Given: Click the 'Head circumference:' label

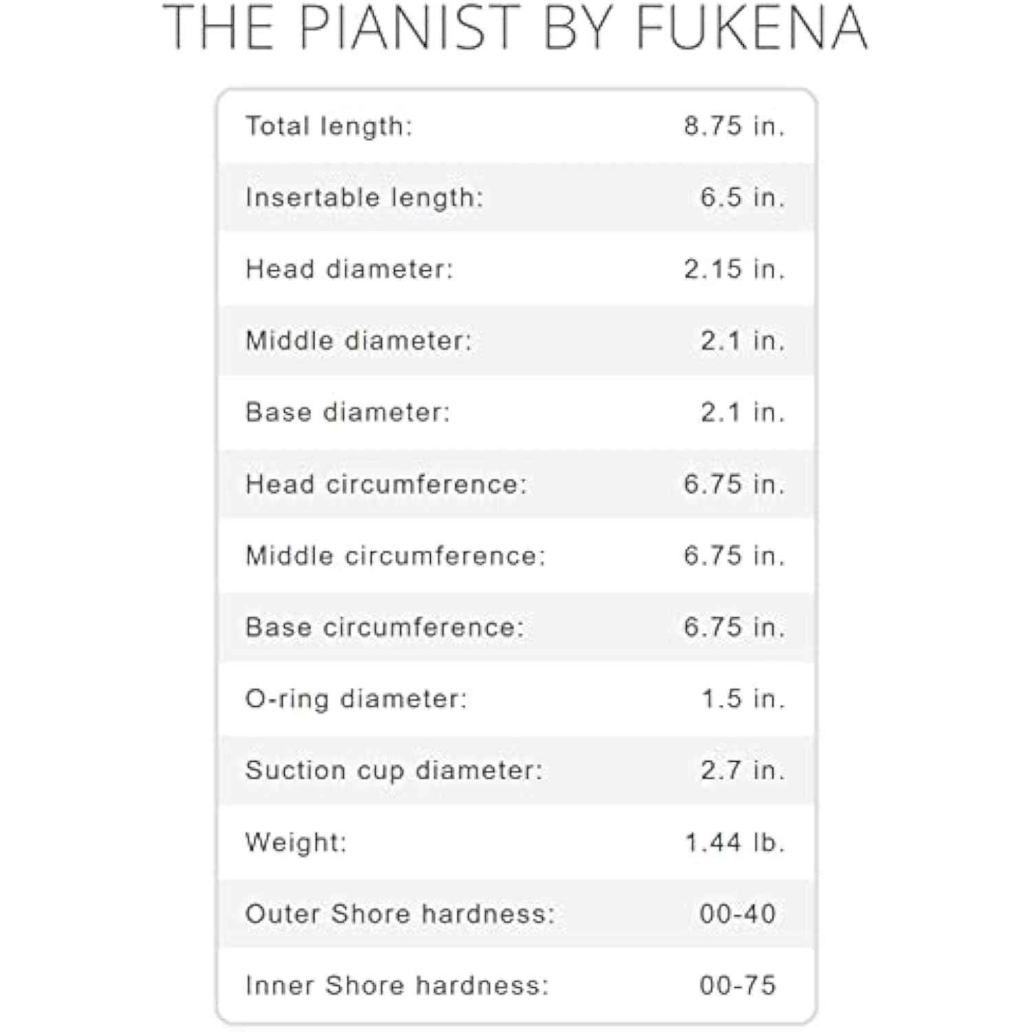Looking at the screenshot, I should (386, 484).
